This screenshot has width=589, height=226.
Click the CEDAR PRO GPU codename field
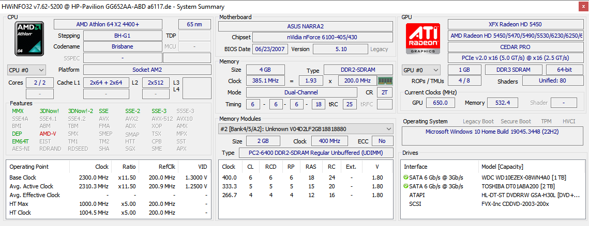pos(515,47)
